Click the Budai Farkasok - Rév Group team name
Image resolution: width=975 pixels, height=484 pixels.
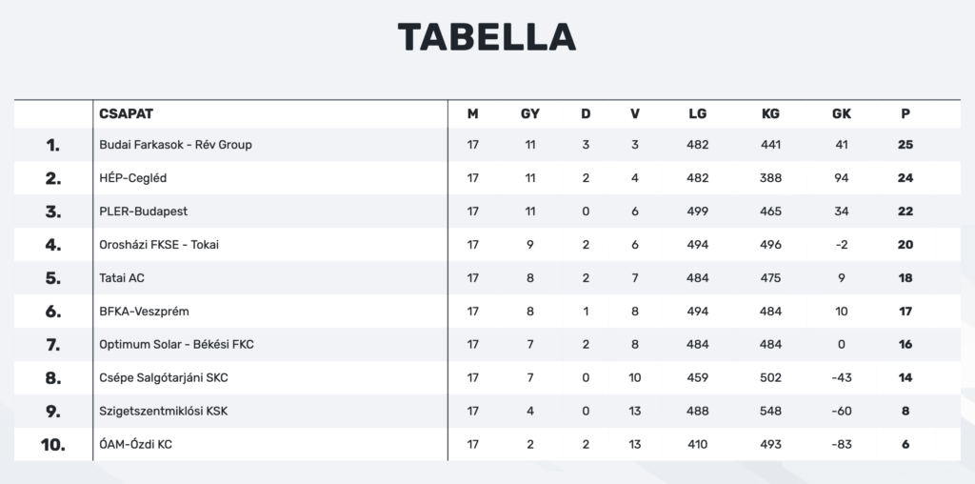[175, 145]
